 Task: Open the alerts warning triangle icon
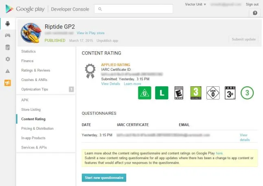[8, 71]
